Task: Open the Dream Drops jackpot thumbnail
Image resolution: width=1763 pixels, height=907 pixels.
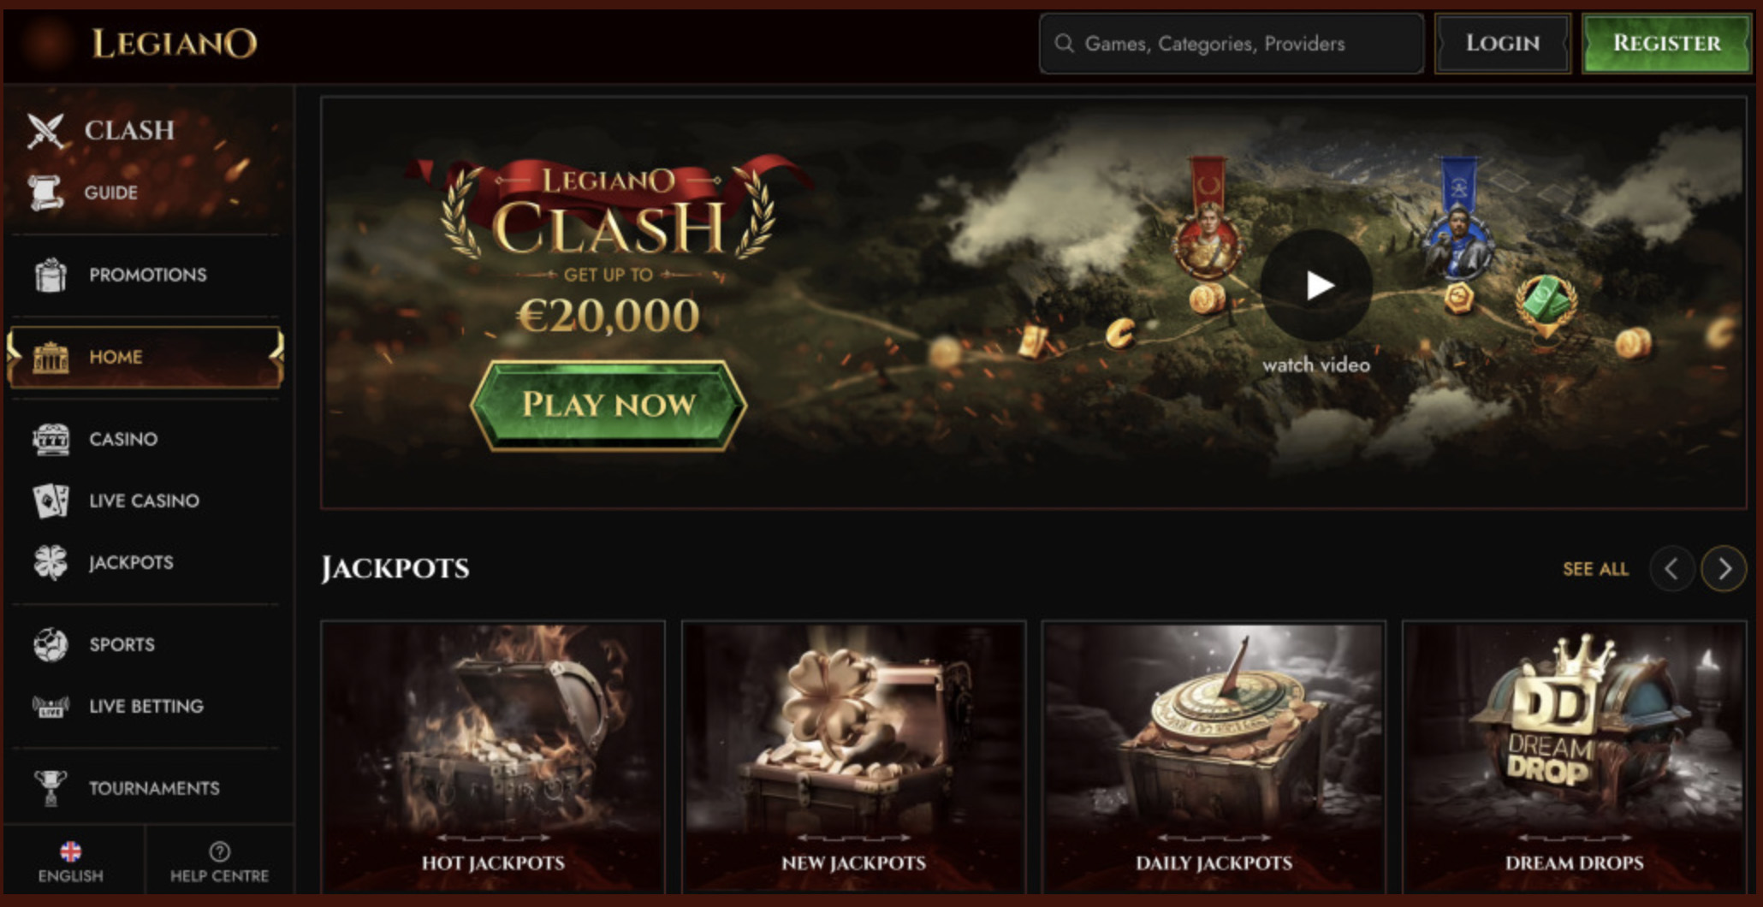Action: tap(1574, 757)
